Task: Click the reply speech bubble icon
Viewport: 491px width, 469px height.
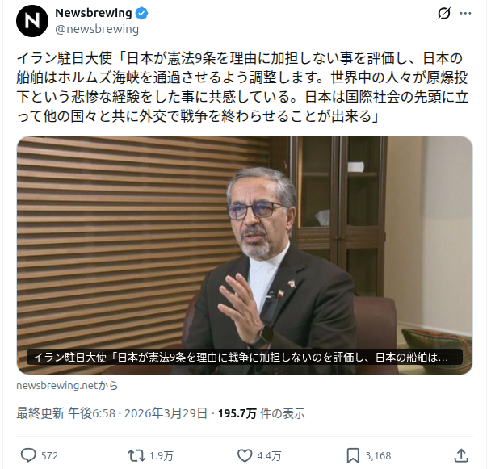Action: tap(28, 455)
